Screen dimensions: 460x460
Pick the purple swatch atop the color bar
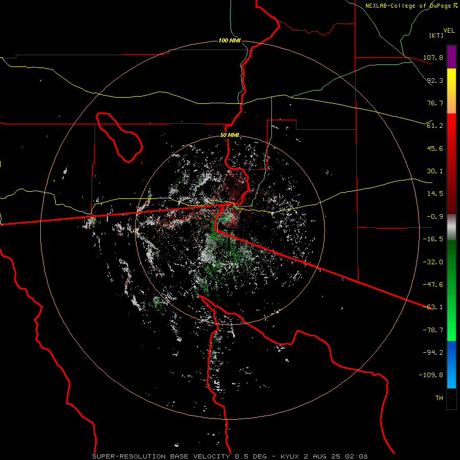click(451, 57)
